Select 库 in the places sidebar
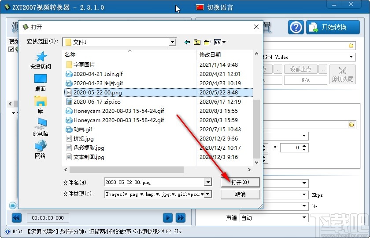This screenshot has width=370, height=238. [41, 105]
